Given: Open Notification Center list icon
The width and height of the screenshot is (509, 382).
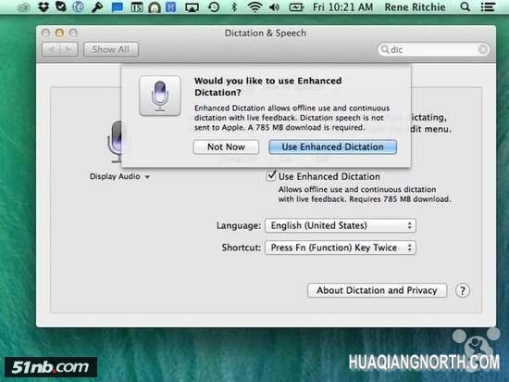Looking at the screenshot, I should 488,6.
